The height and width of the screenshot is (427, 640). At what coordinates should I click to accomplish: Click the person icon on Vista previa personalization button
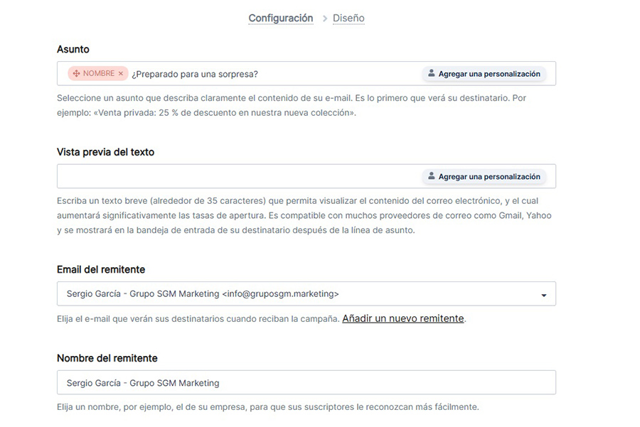432,176
